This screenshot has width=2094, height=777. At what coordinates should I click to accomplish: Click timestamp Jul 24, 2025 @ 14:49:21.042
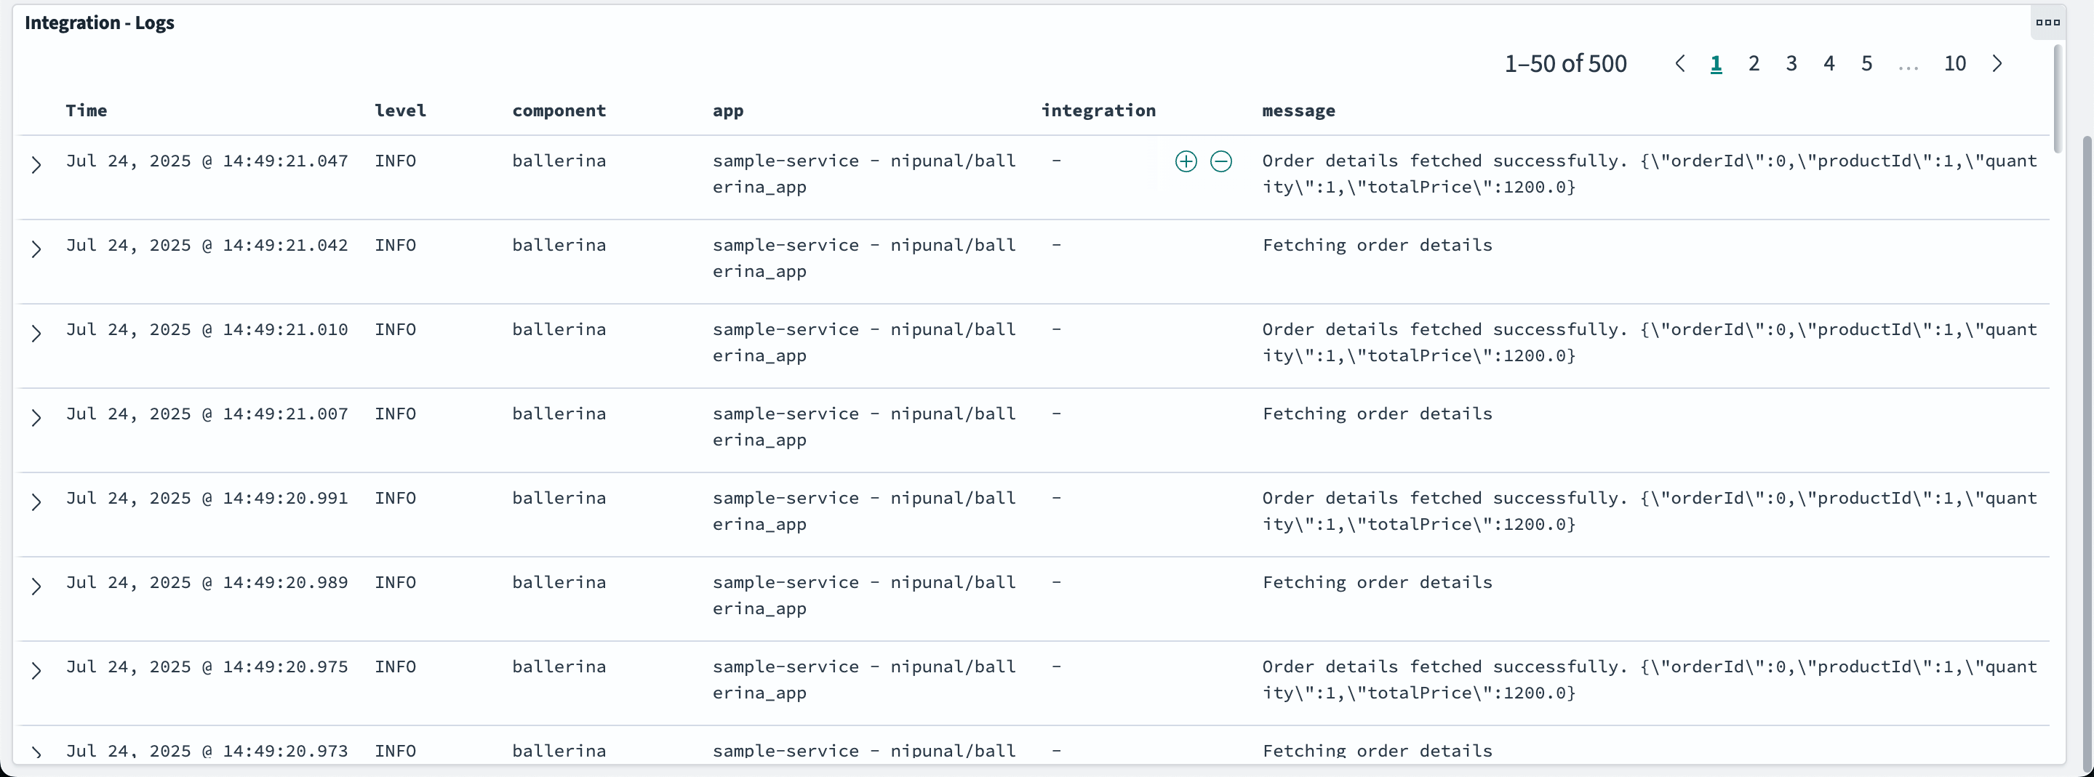tap(207, 246)
